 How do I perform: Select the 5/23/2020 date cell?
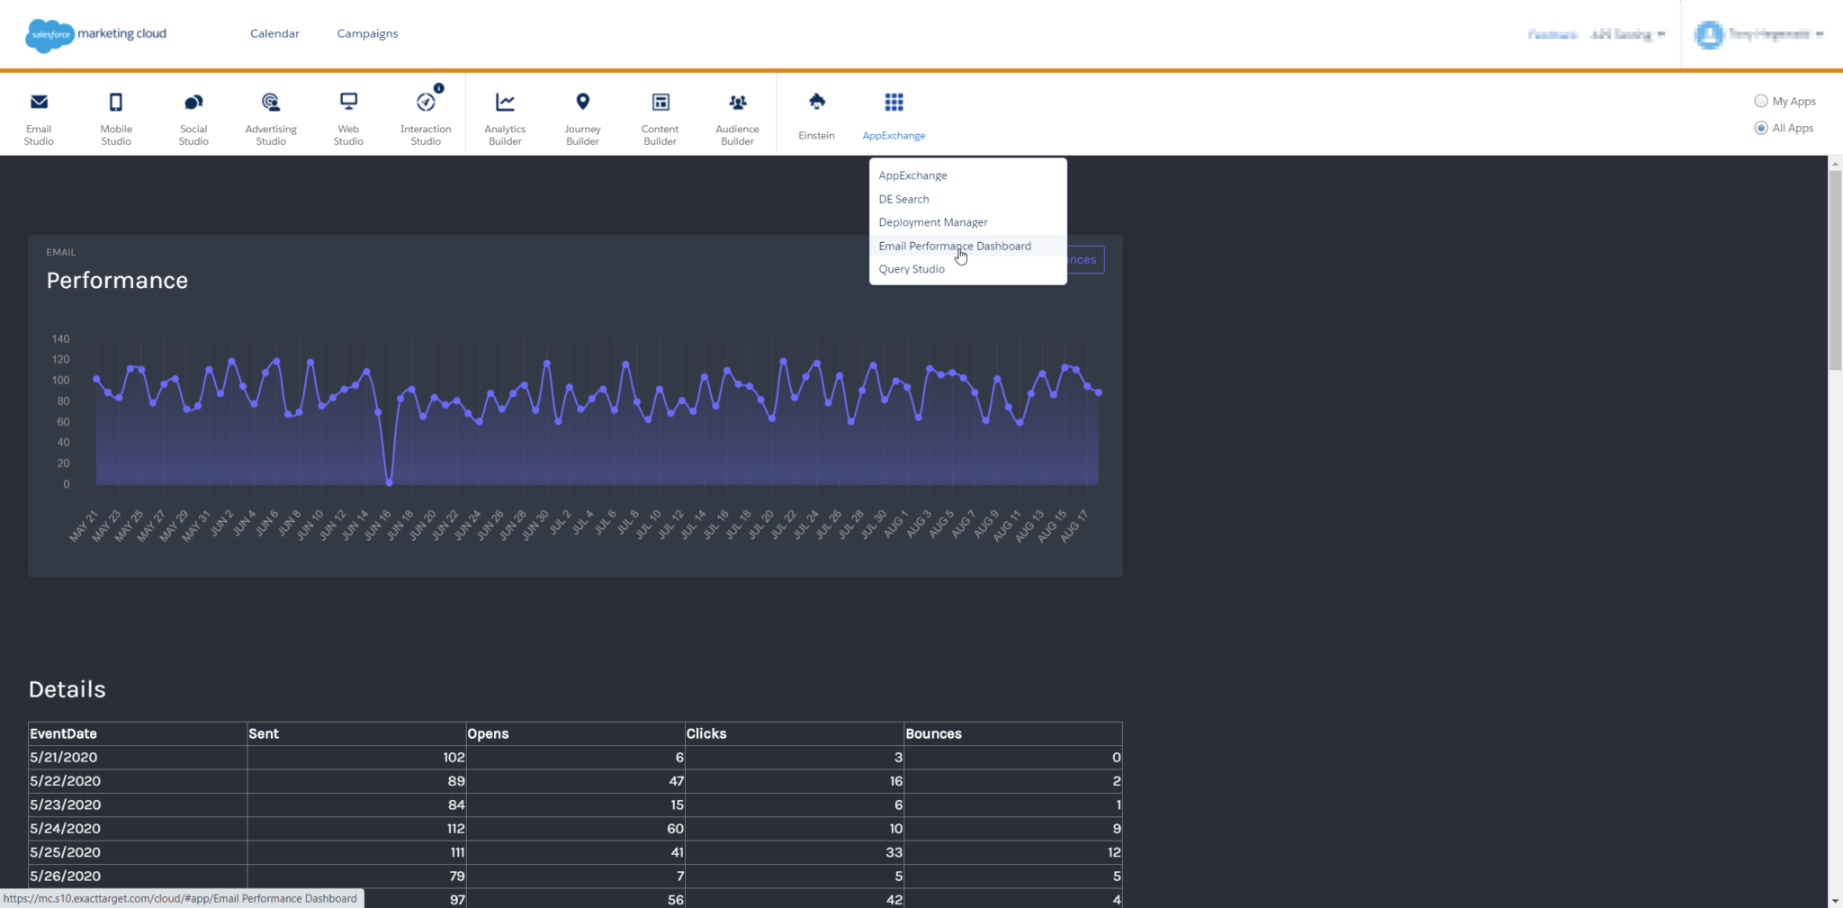click(x=138, y=805)
